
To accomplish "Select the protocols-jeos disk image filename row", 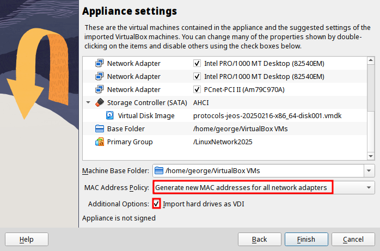I will [x=267, y=115].
